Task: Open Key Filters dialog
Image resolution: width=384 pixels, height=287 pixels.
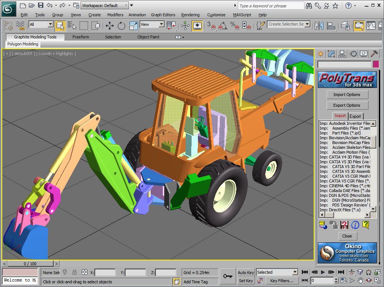Action: coord(282,281)
